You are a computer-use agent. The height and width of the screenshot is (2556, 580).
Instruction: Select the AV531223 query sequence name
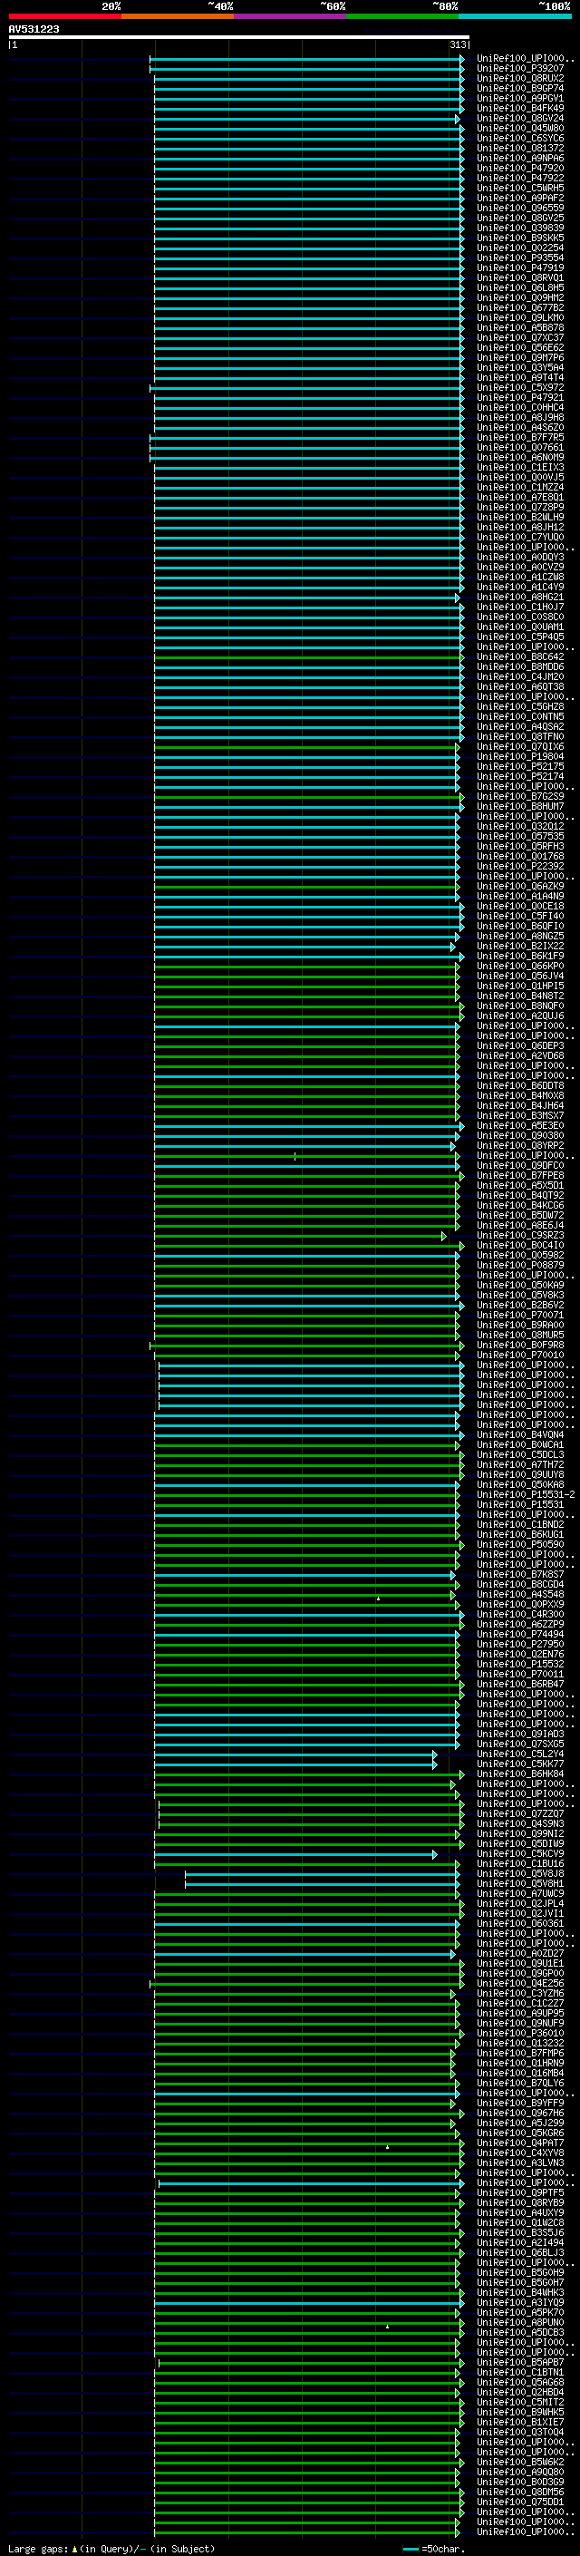(34, 29)
